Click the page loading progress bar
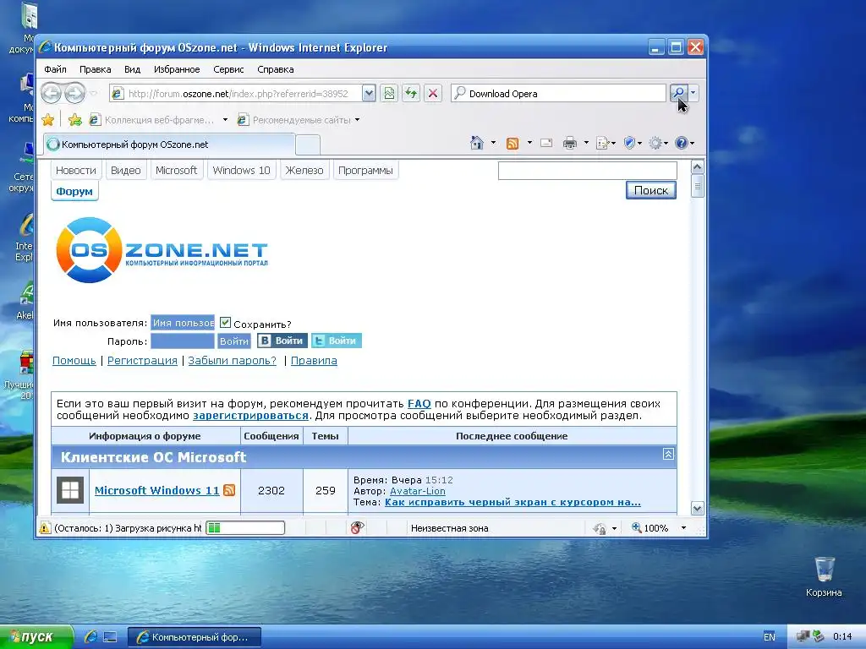 [245, 528]
